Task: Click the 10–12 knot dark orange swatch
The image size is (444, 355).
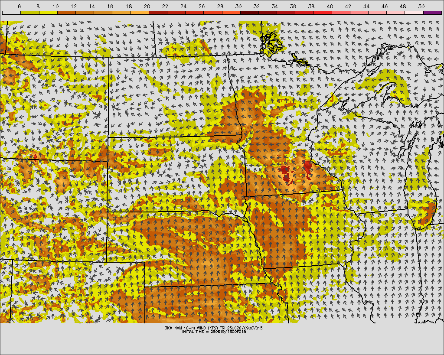Action: click(66, 13)
